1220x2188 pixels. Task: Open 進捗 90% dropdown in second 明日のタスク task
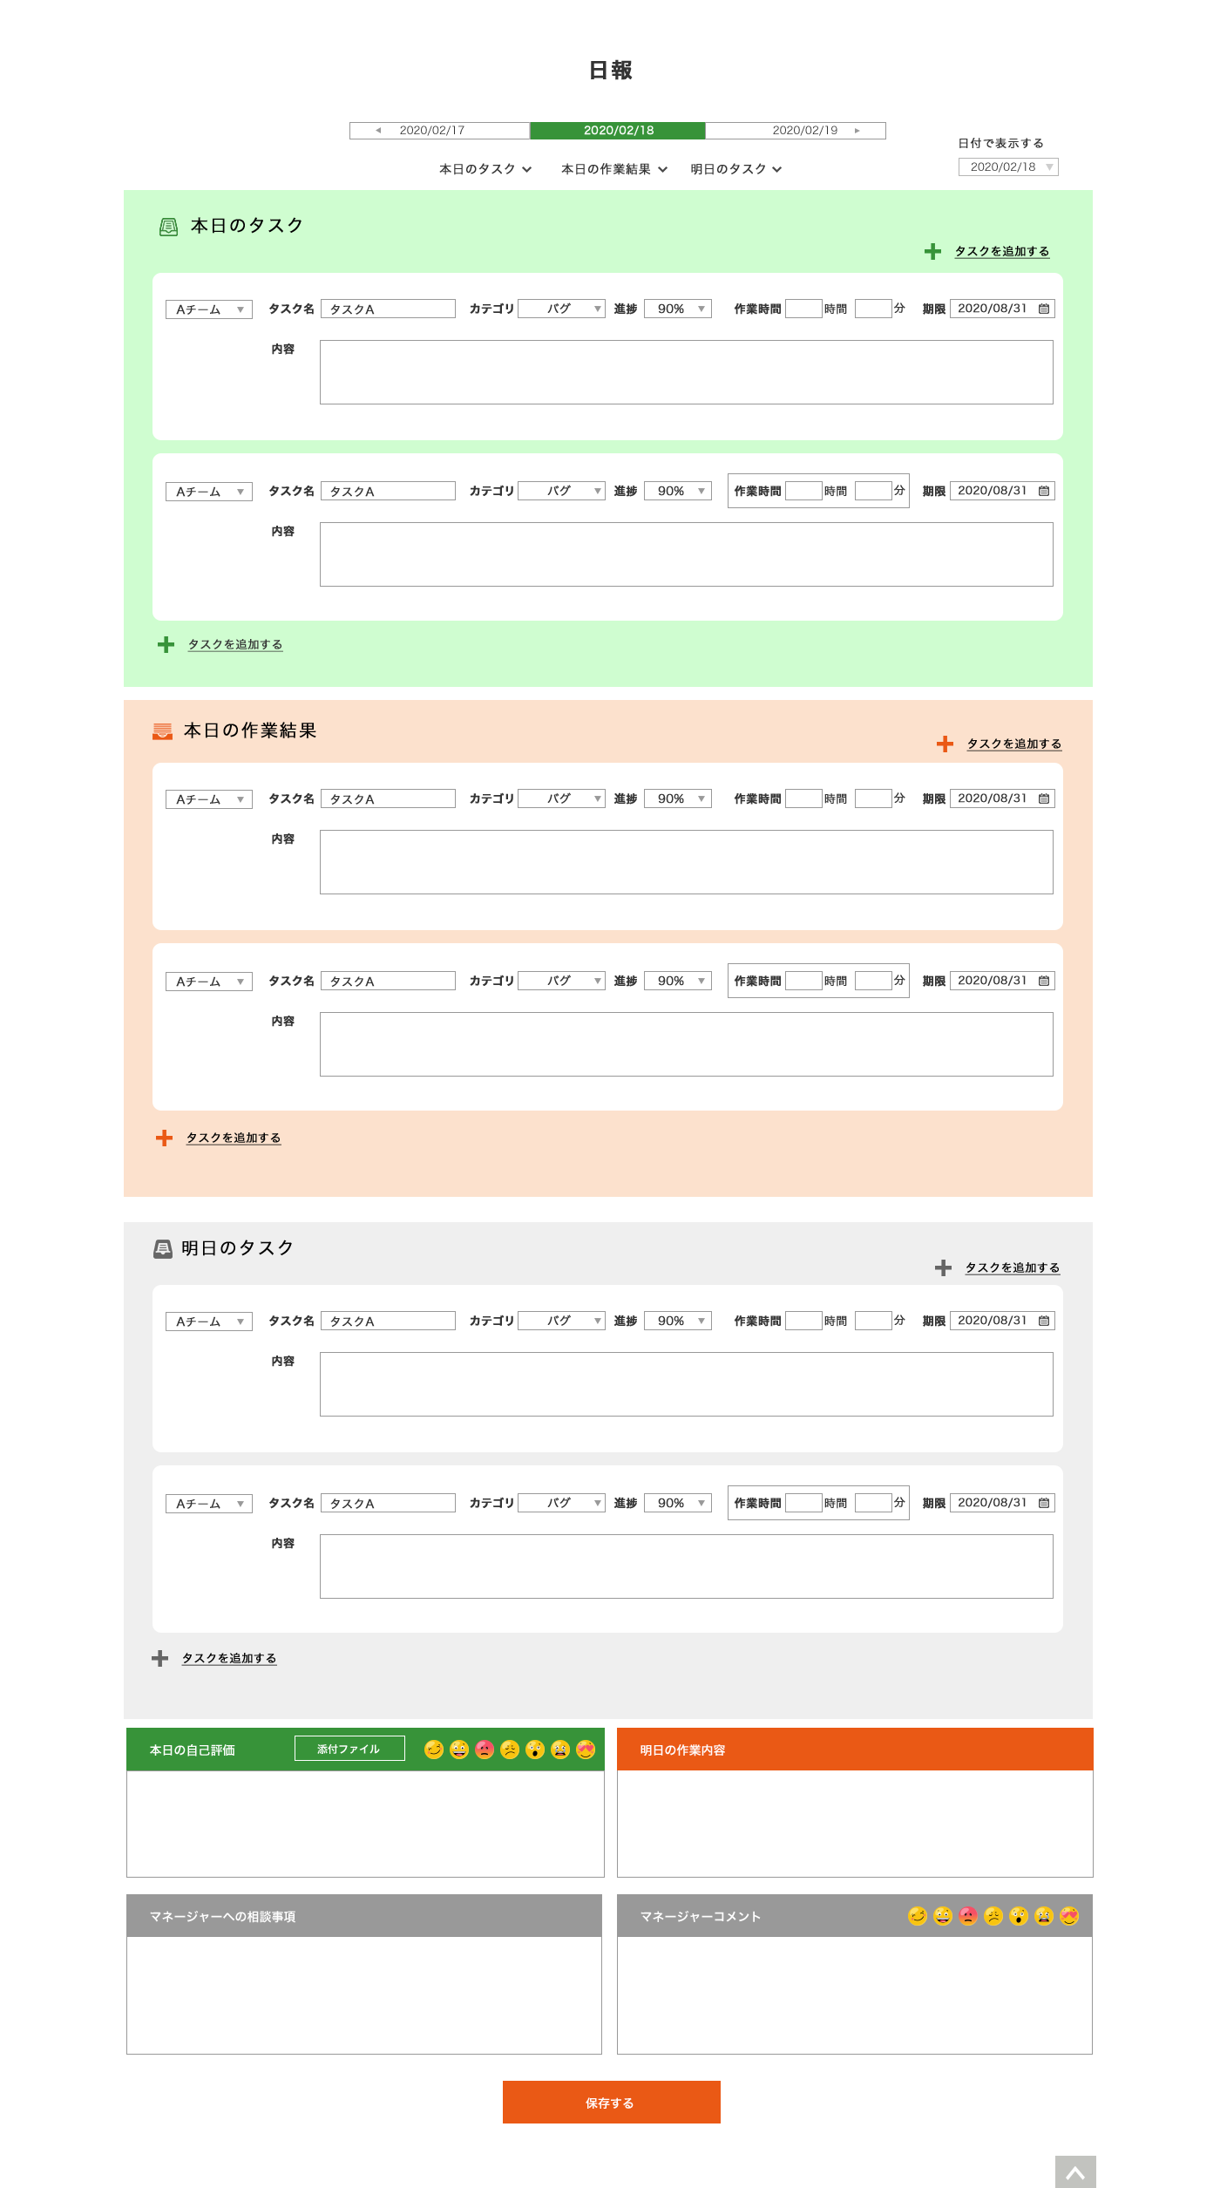click(x=678, y=1503)
